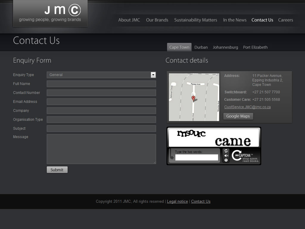Screen dimensions: 305x229
Task: Open the CustService.JMC@jmc.co.za email link
Action: pos(247,107)
